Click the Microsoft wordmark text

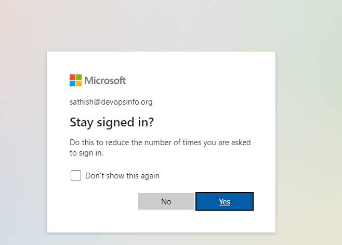click(x=105, y=81)
